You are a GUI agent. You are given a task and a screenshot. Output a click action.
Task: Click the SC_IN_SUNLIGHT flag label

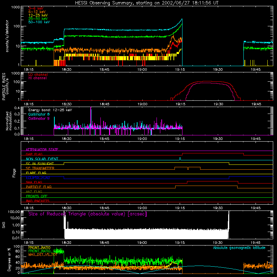click(x=40, y=163)
